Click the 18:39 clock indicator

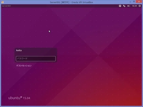click(134, 6)
